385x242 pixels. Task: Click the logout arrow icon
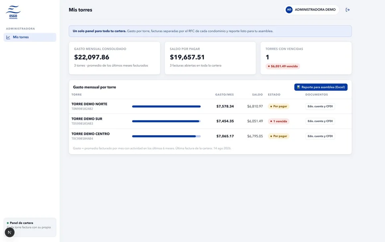pyautogui.click(x=347, y=10)
